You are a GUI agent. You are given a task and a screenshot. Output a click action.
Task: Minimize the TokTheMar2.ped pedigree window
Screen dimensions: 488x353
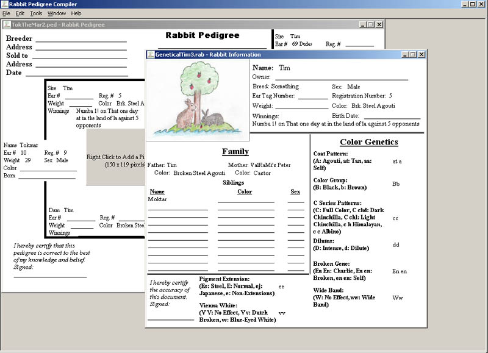[362, 24]
